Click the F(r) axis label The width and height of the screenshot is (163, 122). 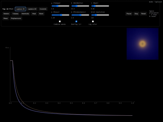(7, 48)
